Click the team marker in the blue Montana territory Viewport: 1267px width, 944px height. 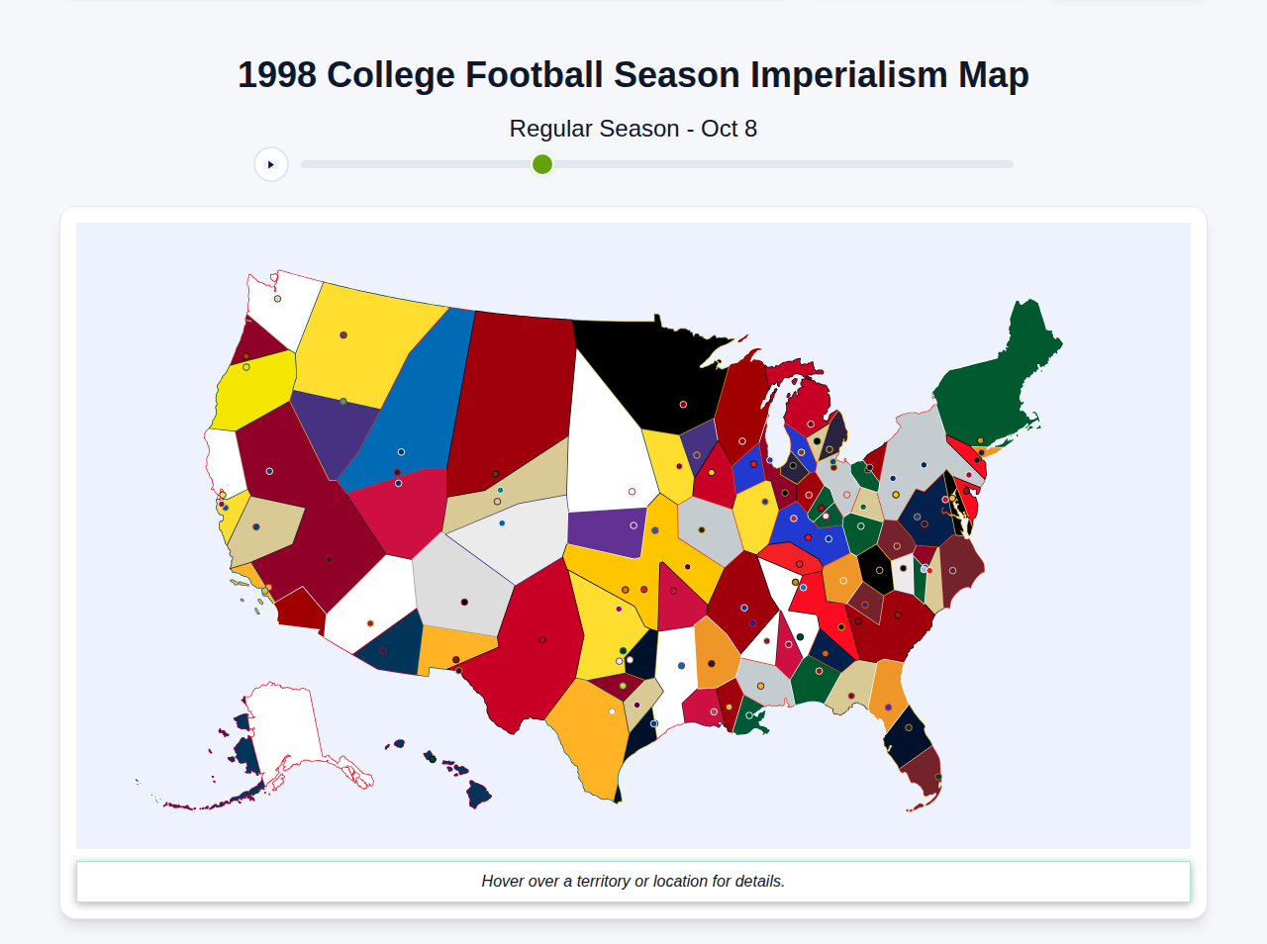point(400,450)
